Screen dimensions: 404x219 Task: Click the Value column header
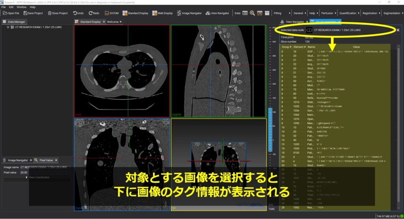coord(356,47)
